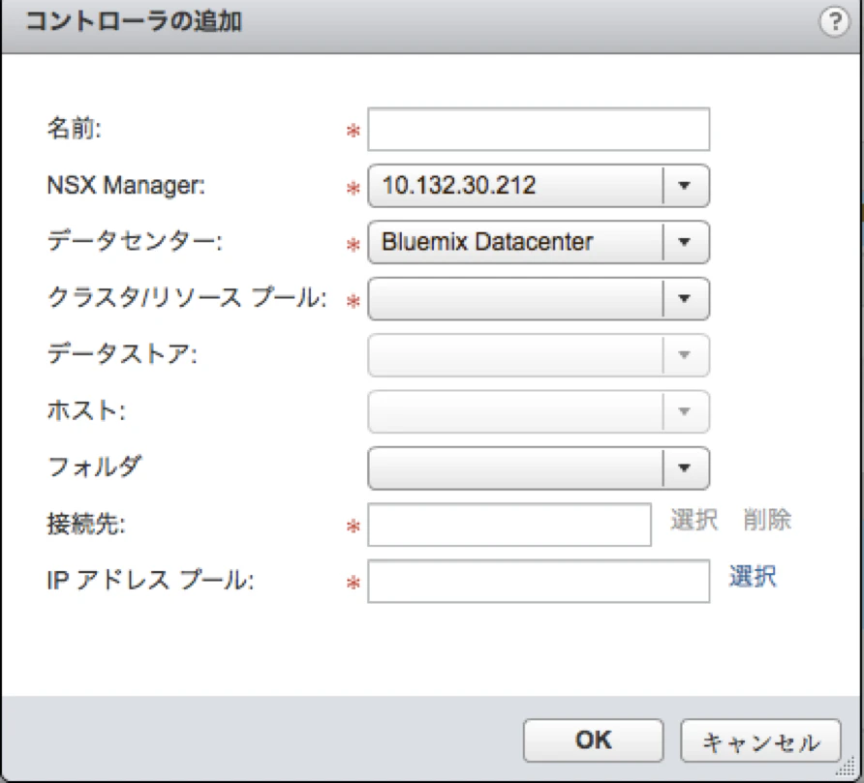Open the フォルダ dropdown
Screen dimensions: 864x783
pos(539,468)
